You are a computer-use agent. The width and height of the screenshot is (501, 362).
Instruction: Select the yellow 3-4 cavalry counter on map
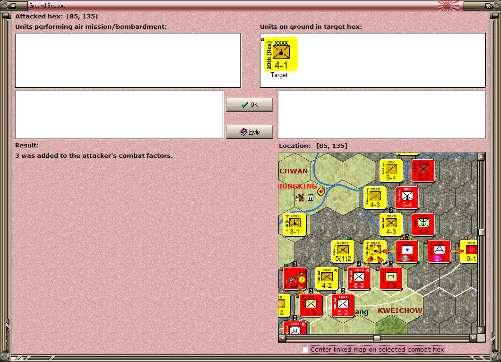coord(391,171)
